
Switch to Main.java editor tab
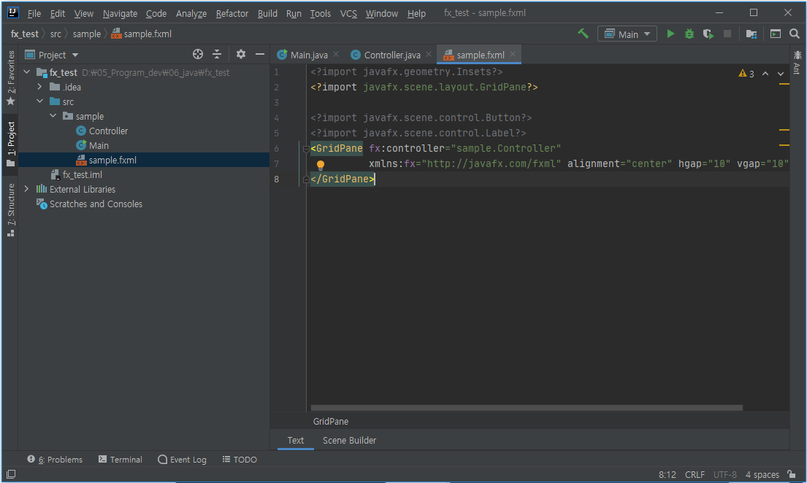(308, 55)
